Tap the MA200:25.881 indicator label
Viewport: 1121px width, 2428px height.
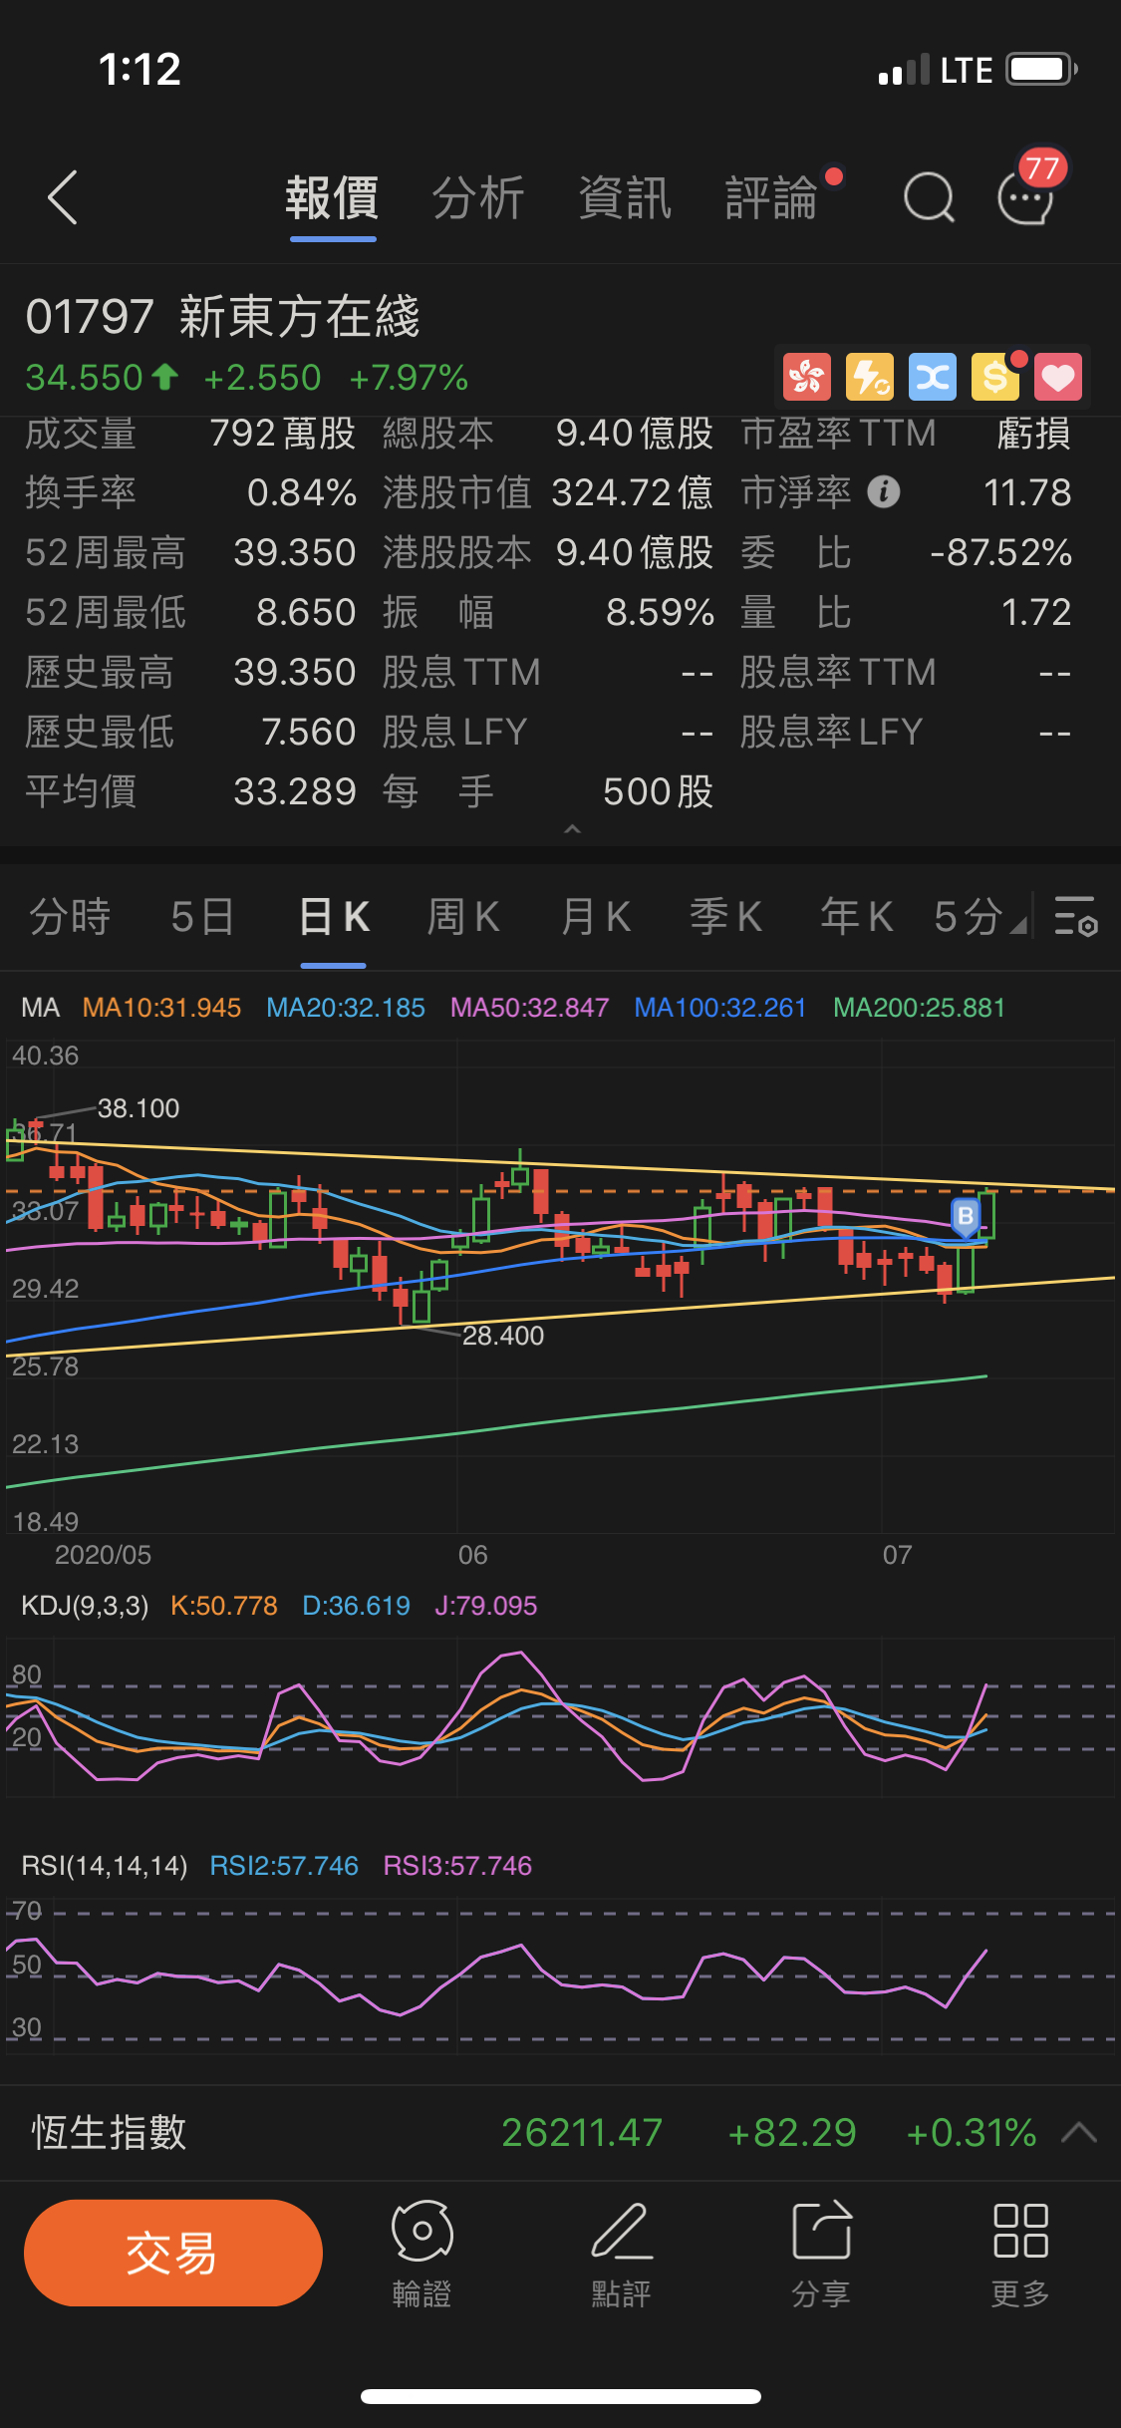tap(919, 1008)
